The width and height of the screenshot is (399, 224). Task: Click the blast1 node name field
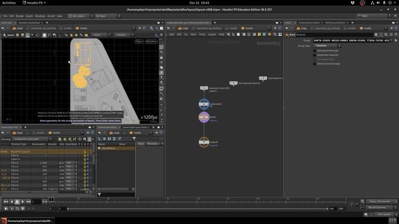click(334, 35)
